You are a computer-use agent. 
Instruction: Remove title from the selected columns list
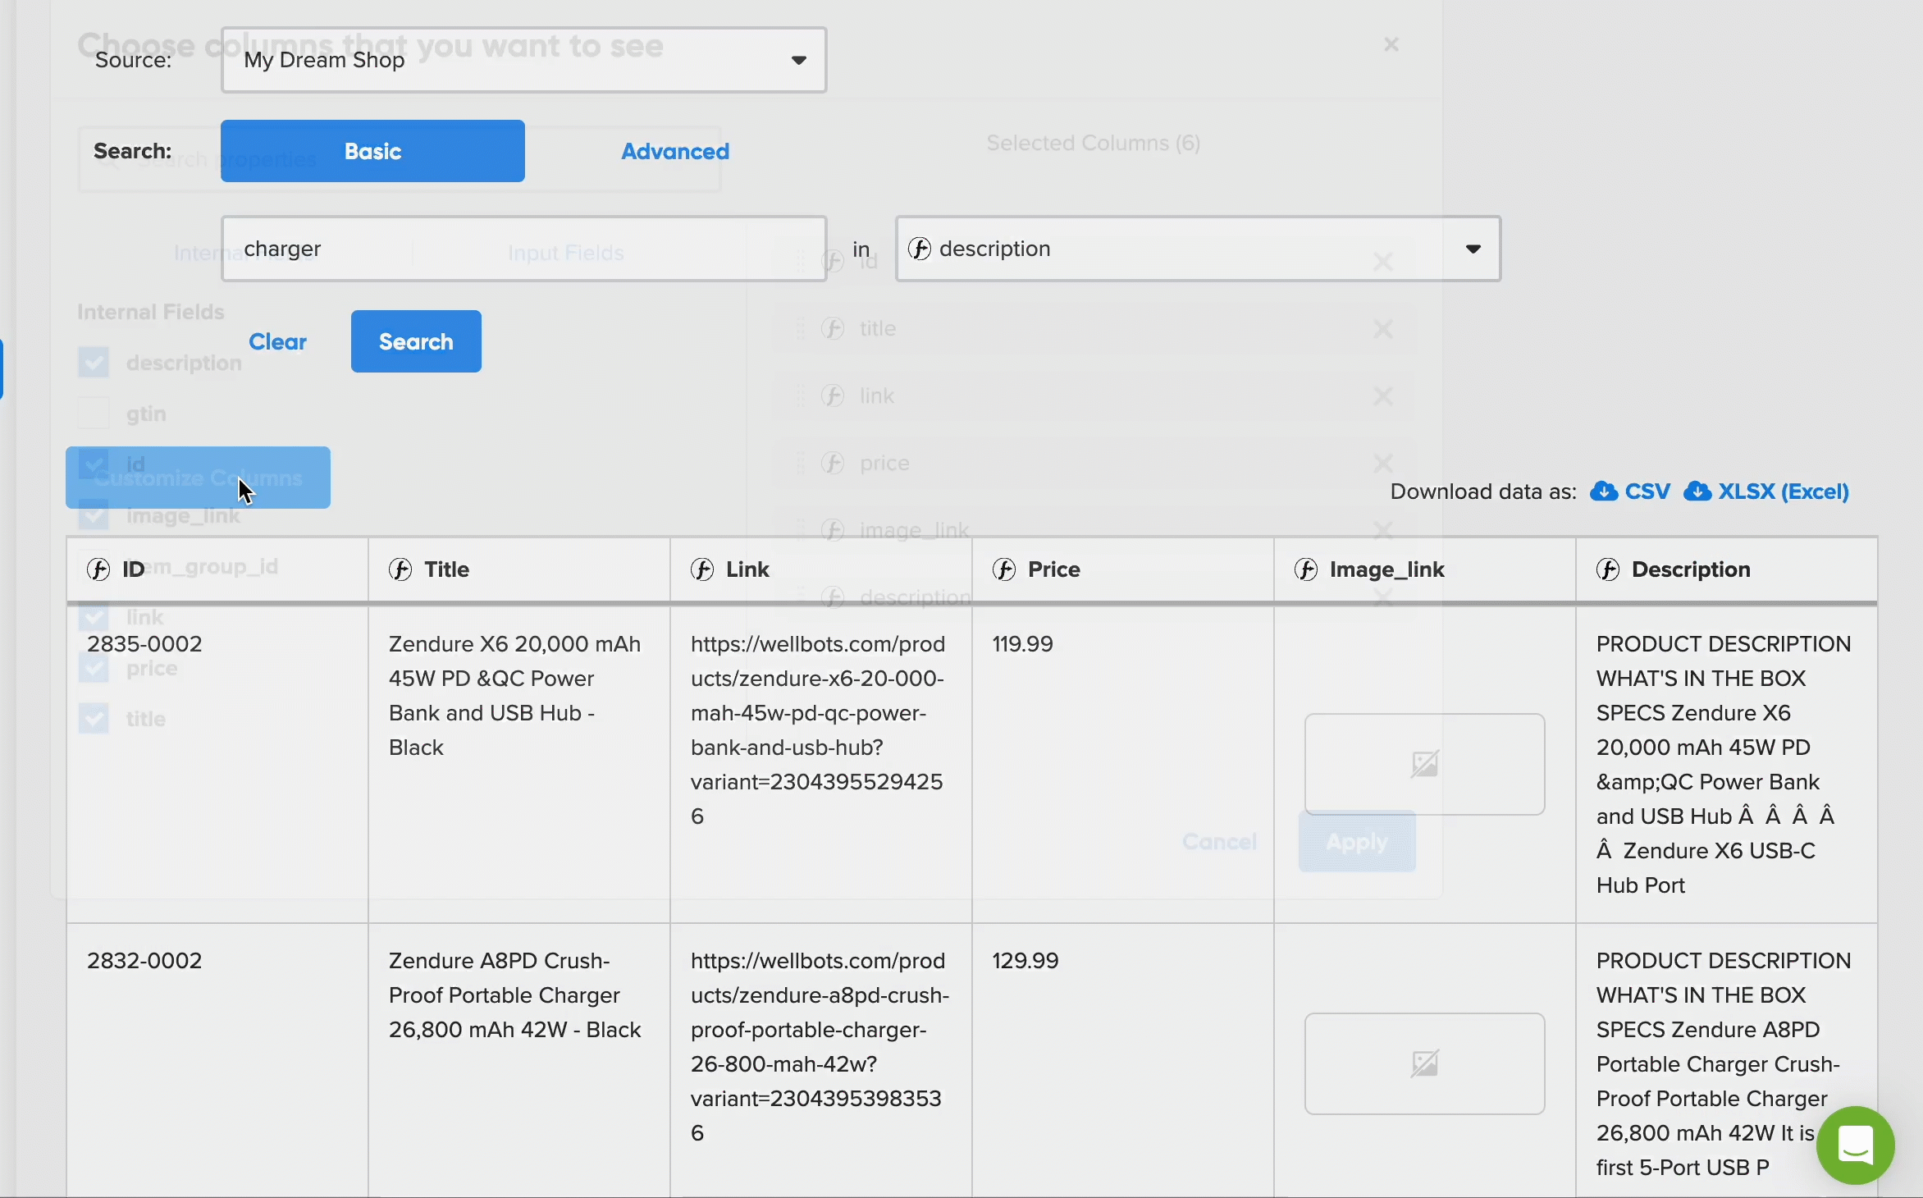tap(1383, 329)
